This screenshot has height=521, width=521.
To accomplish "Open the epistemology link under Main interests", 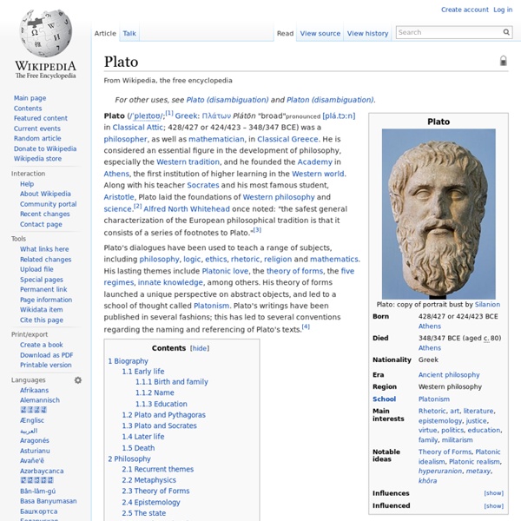I will pos(440,420).
